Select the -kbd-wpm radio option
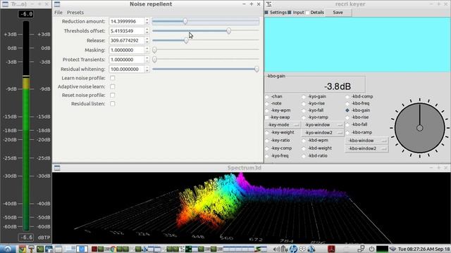 click(x=304, y=141)
